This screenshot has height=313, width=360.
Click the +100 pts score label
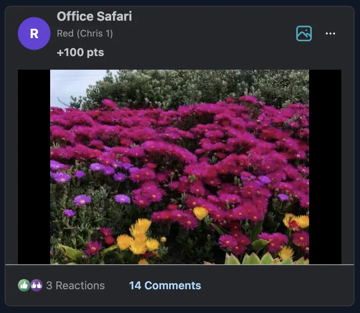80,52
